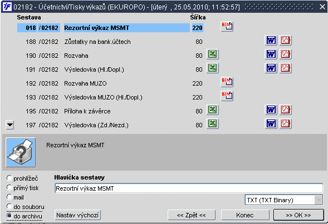Open PDF export for Zůstatky na bank.účtech
Screen dimensions: 328x224
pyautogui.click(x=286, y=40)
